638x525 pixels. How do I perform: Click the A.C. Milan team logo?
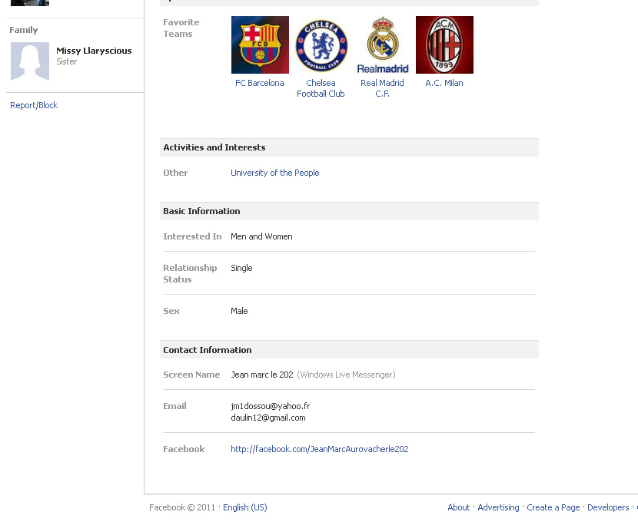pos(444,45)
